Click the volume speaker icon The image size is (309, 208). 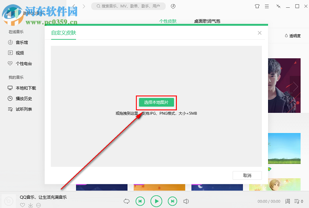pos(186,201)
